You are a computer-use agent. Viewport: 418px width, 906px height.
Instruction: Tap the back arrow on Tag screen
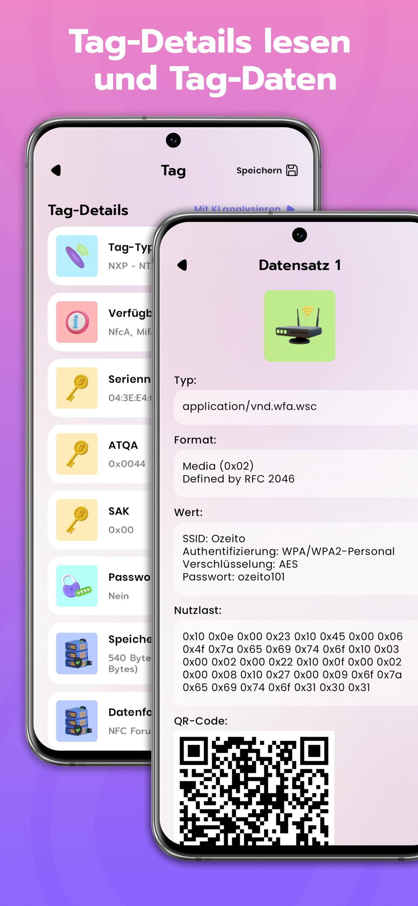click(x=56, y=171)
